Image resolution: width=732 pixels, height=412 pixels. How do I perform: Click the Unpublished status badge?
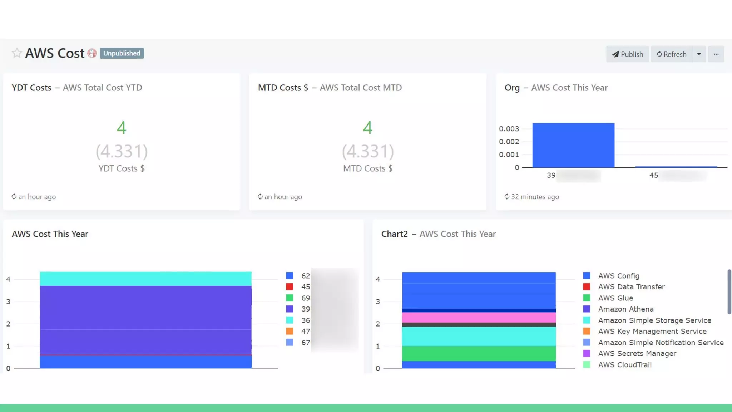point(122,53)
